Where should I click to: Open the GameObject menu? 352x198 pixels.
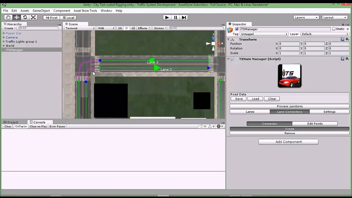click(x=41, y=10)
